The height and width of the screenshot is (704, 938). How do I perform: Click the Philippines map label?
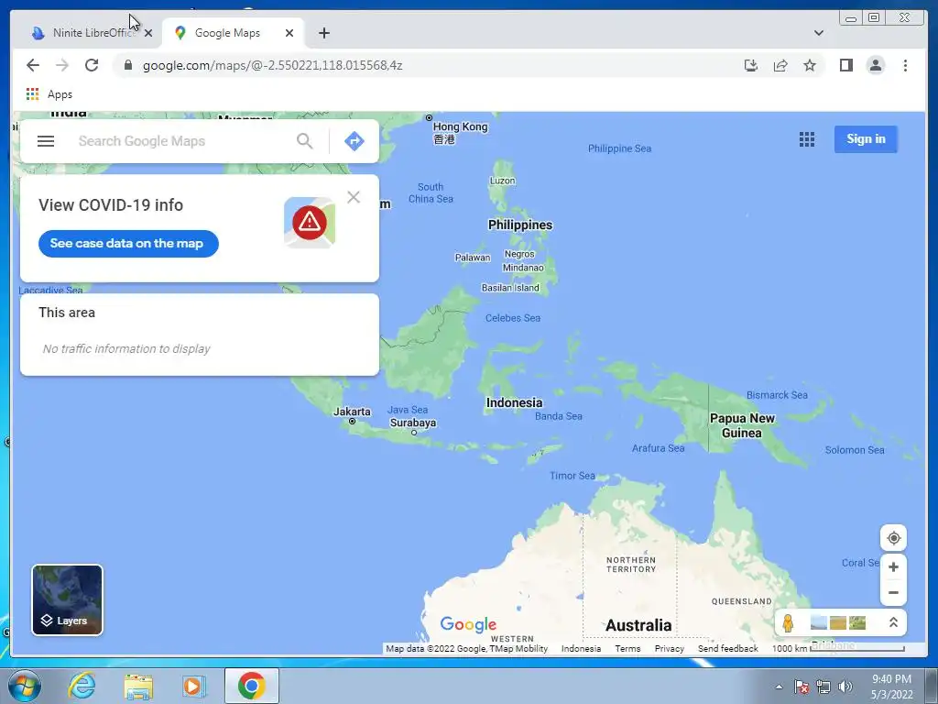click(x=520, y=225)
